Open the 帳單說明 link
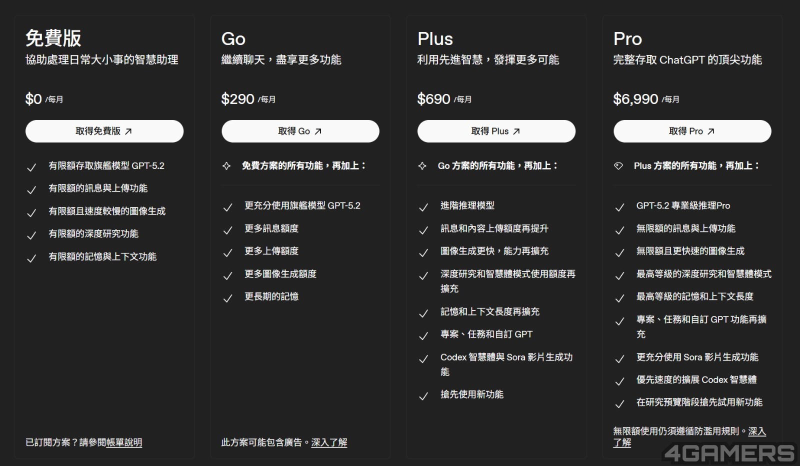The width and height of the screenshot is (800, 466). (x=124, y=442)
